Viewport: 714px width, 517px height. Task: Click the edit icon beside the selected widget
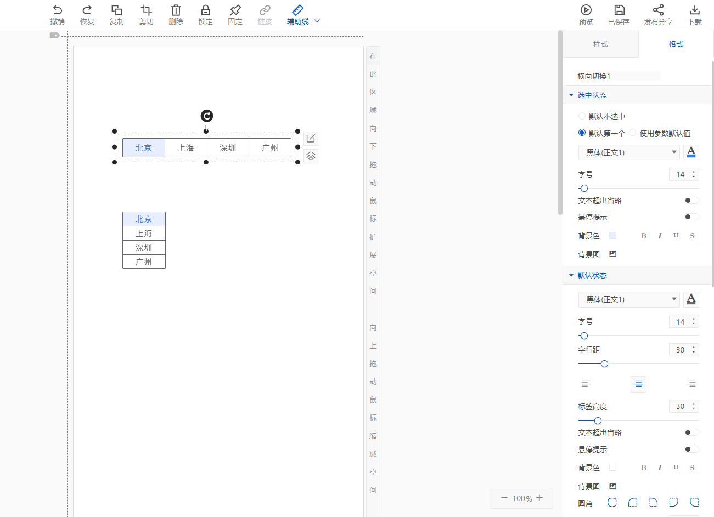pos(311,139)
